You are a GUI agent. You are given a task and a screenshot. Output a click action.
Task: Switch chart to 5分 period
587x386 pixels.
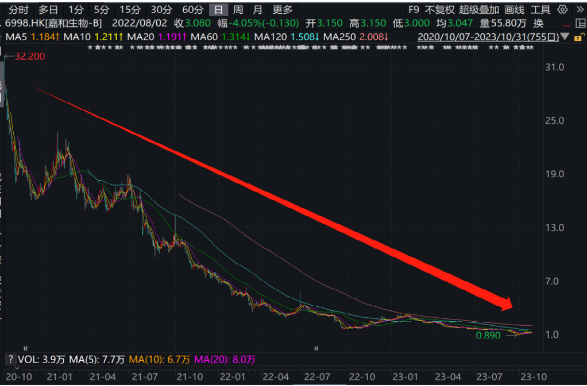coord(101,10)
